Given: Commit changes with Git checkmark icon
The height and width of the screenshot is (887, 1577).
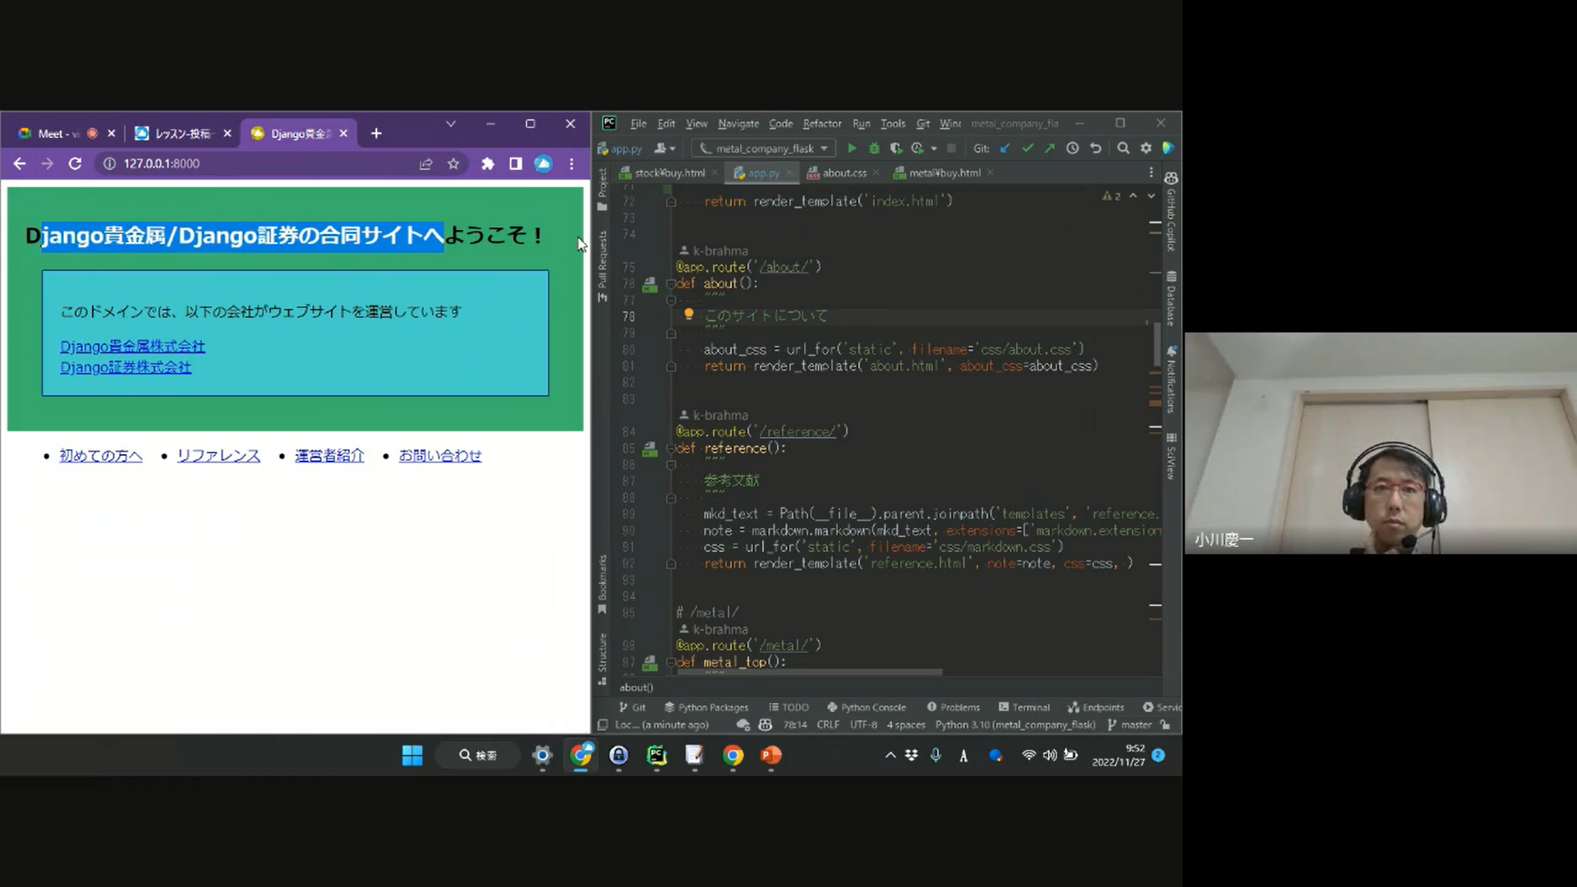Looking at the screenshot, I should pos(1028,149).
